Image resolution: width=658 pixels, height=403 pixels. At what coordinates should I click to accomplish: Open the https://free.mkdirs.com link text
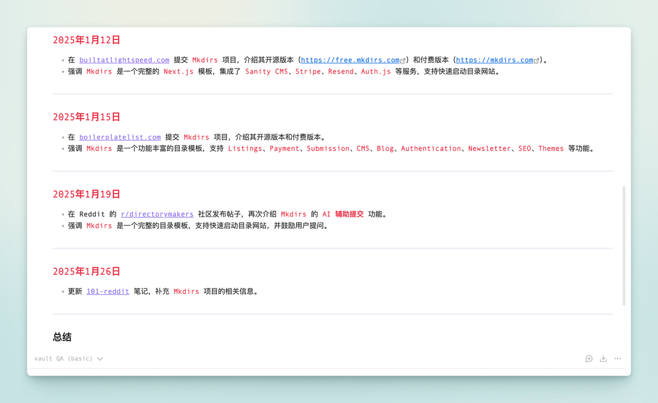tap(350, 60)
